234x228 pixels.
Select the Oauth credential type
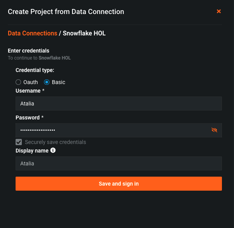pos(18,82)
